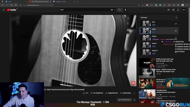Open the YouTube notifications bell in header
190x107 pixels.
click(x=178, y=10)
